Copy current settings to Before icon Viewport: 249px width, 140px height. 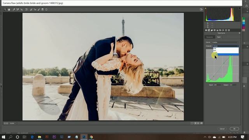[x=198, y=123]
